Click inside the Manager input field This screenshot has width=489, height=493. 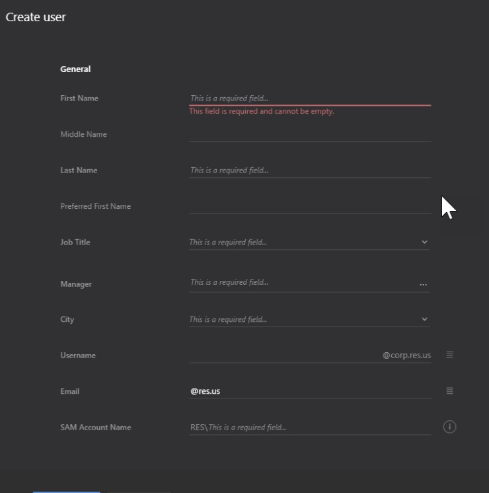(x=301, y=282)
